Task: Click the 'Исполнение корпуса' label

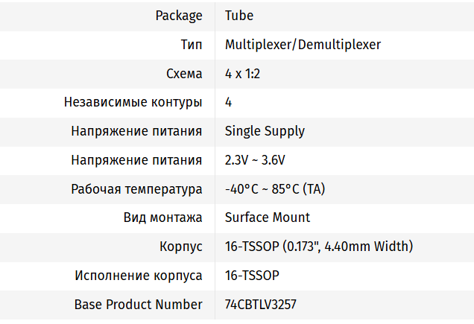Action: pyautogui.click(x=139, y=276)
